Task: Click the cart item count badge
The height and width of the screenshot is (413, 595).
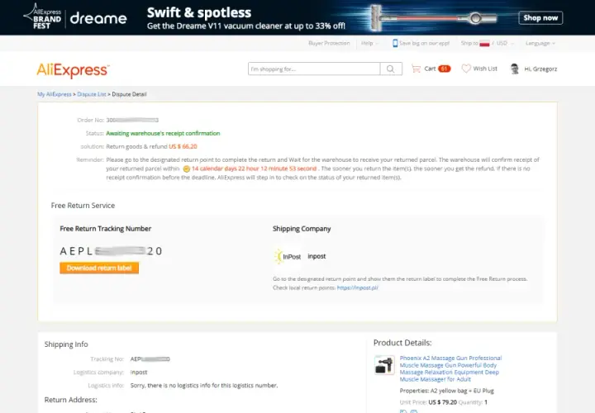Action: (444, 69)
